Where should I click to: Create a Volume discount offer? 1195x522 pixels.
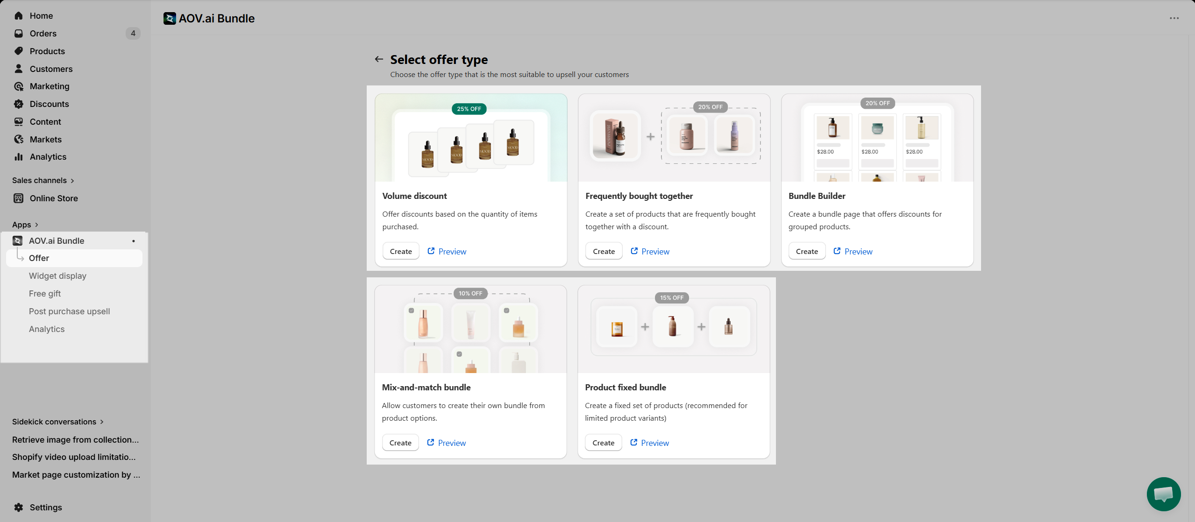click(x=400, y=251)
